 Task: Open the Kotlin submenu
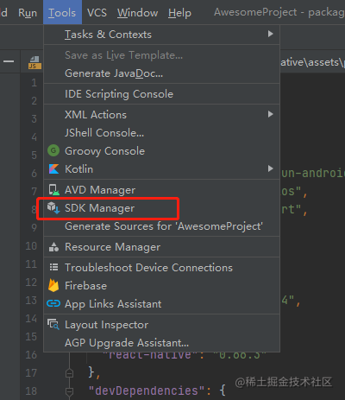coord(161,169)
